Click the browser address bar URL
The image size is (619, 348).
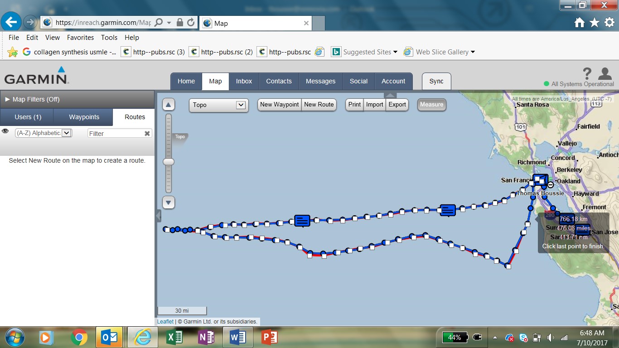point(103,23)
